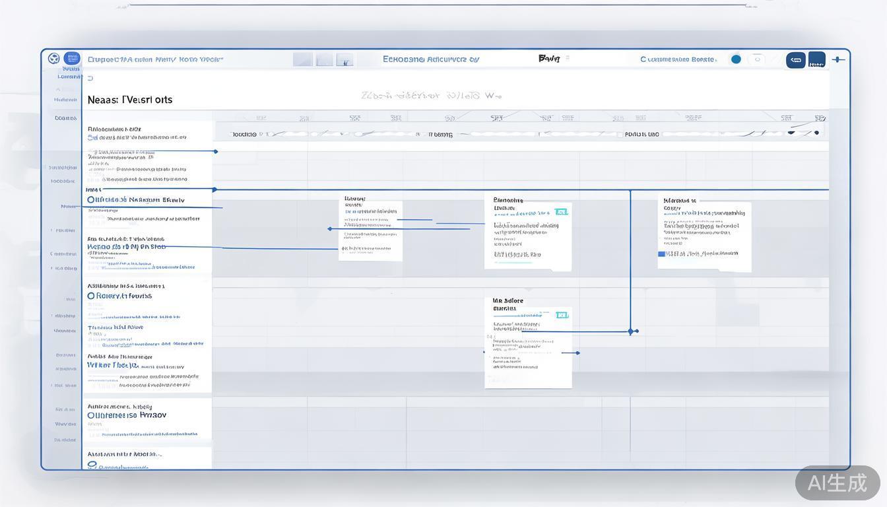Select the first view thumbnail icon in the header

(x=302, y=59)
